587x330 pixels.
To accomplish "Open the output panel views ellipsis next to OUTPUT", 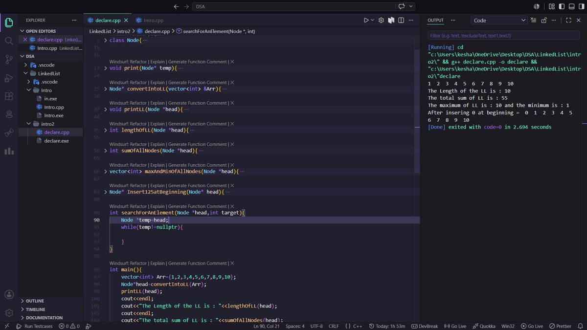I will pos(453,21).
